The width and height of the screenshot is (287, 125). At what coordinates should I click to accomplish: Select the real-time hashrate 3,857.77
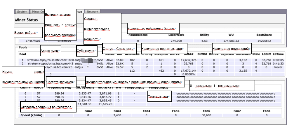[105, 97]
